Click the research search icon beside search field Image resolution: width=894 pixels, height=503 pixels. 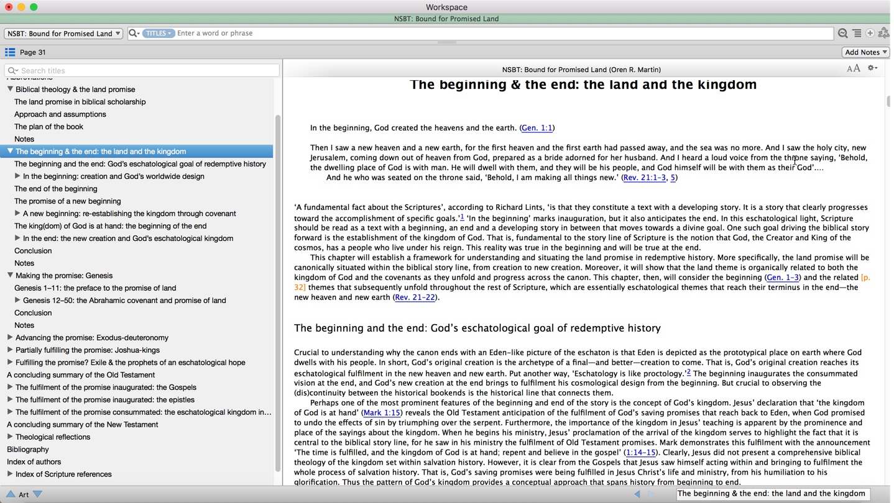click(842, 34)
